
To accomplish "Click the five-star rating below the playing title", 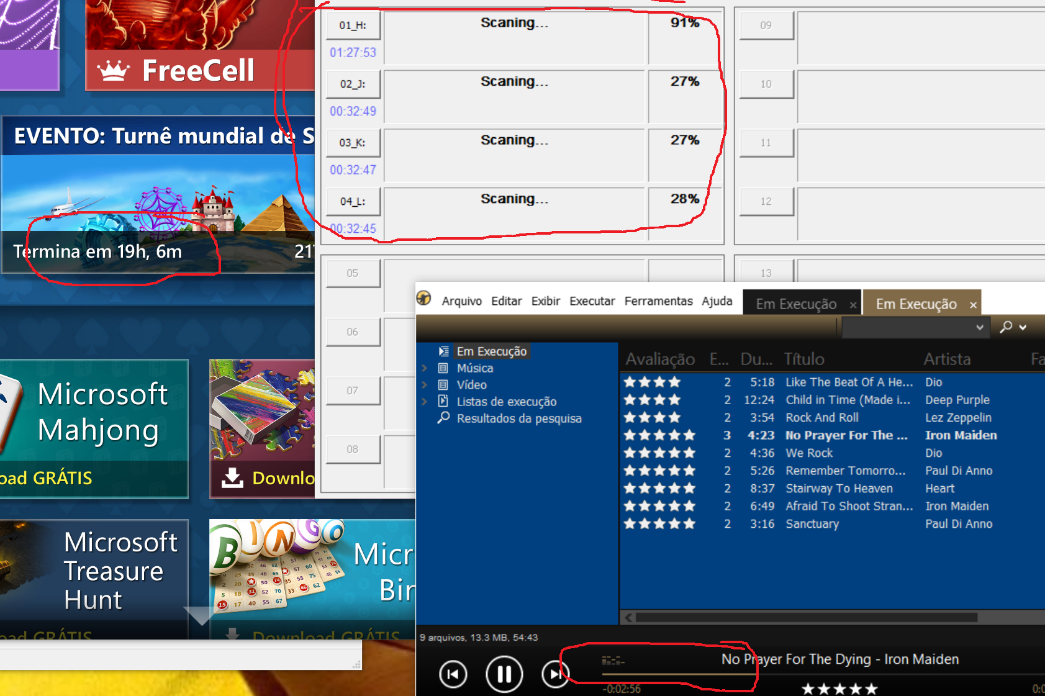I will click(839, 689).
